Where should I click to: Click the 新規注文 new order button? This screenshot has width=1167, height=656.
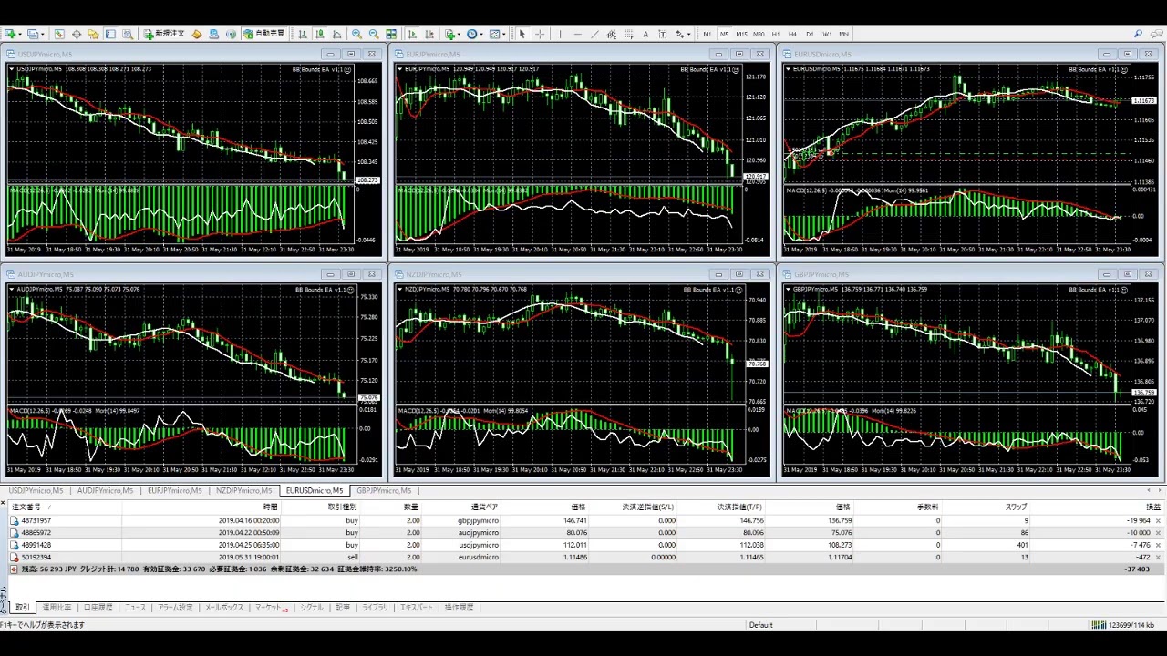pos(164,34)
